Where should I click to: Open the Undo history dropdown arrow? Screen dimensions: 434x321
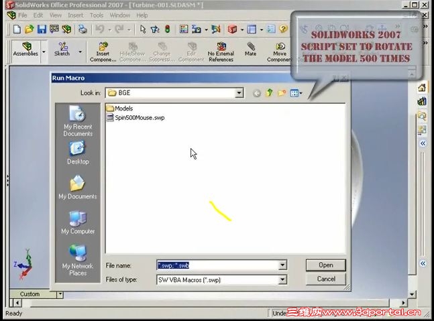coord(109,29)
